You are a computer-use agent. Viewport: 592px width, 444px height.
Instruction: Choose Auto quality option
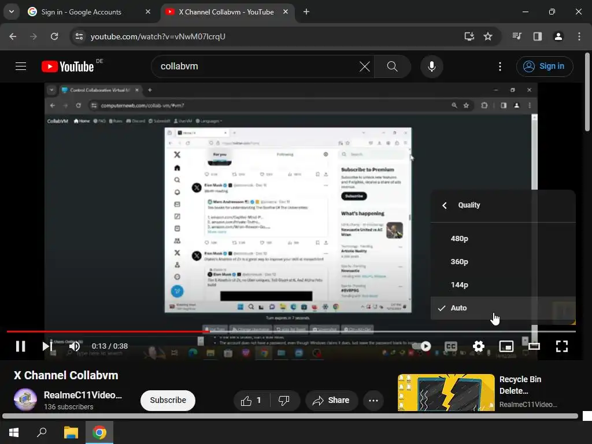(503, 308)
